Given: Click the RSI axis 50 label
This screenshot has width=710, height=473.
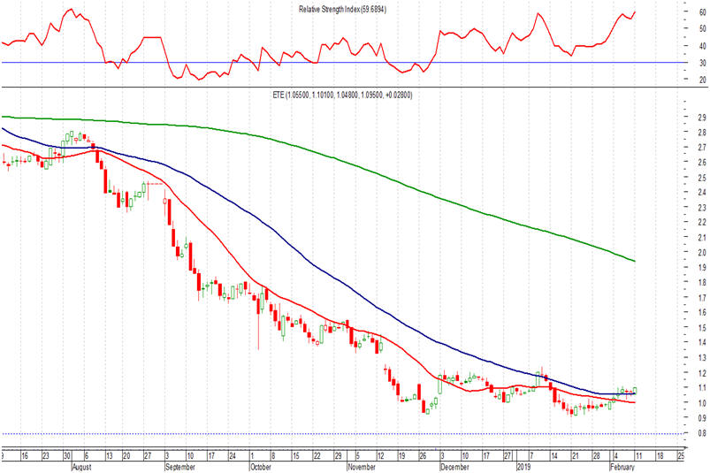Looking at the screenshot, I should (x=702, y=28).
